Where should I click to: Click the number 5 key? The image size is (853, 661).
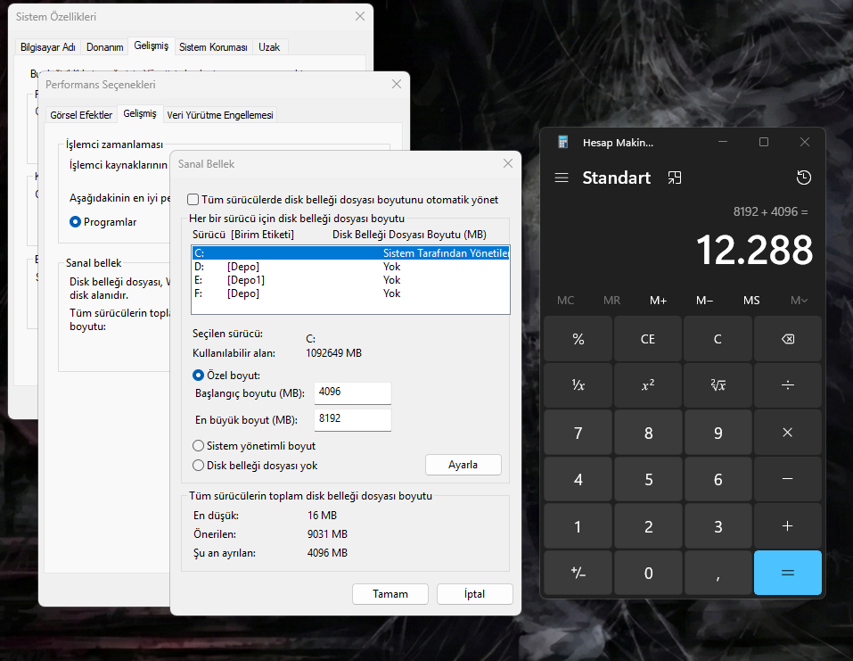pyautogui.click(x=648, y=479)
